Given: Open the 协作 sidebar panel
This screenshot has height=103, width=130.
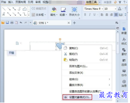Looking at the screenshot, I should (x=124, y=73).
